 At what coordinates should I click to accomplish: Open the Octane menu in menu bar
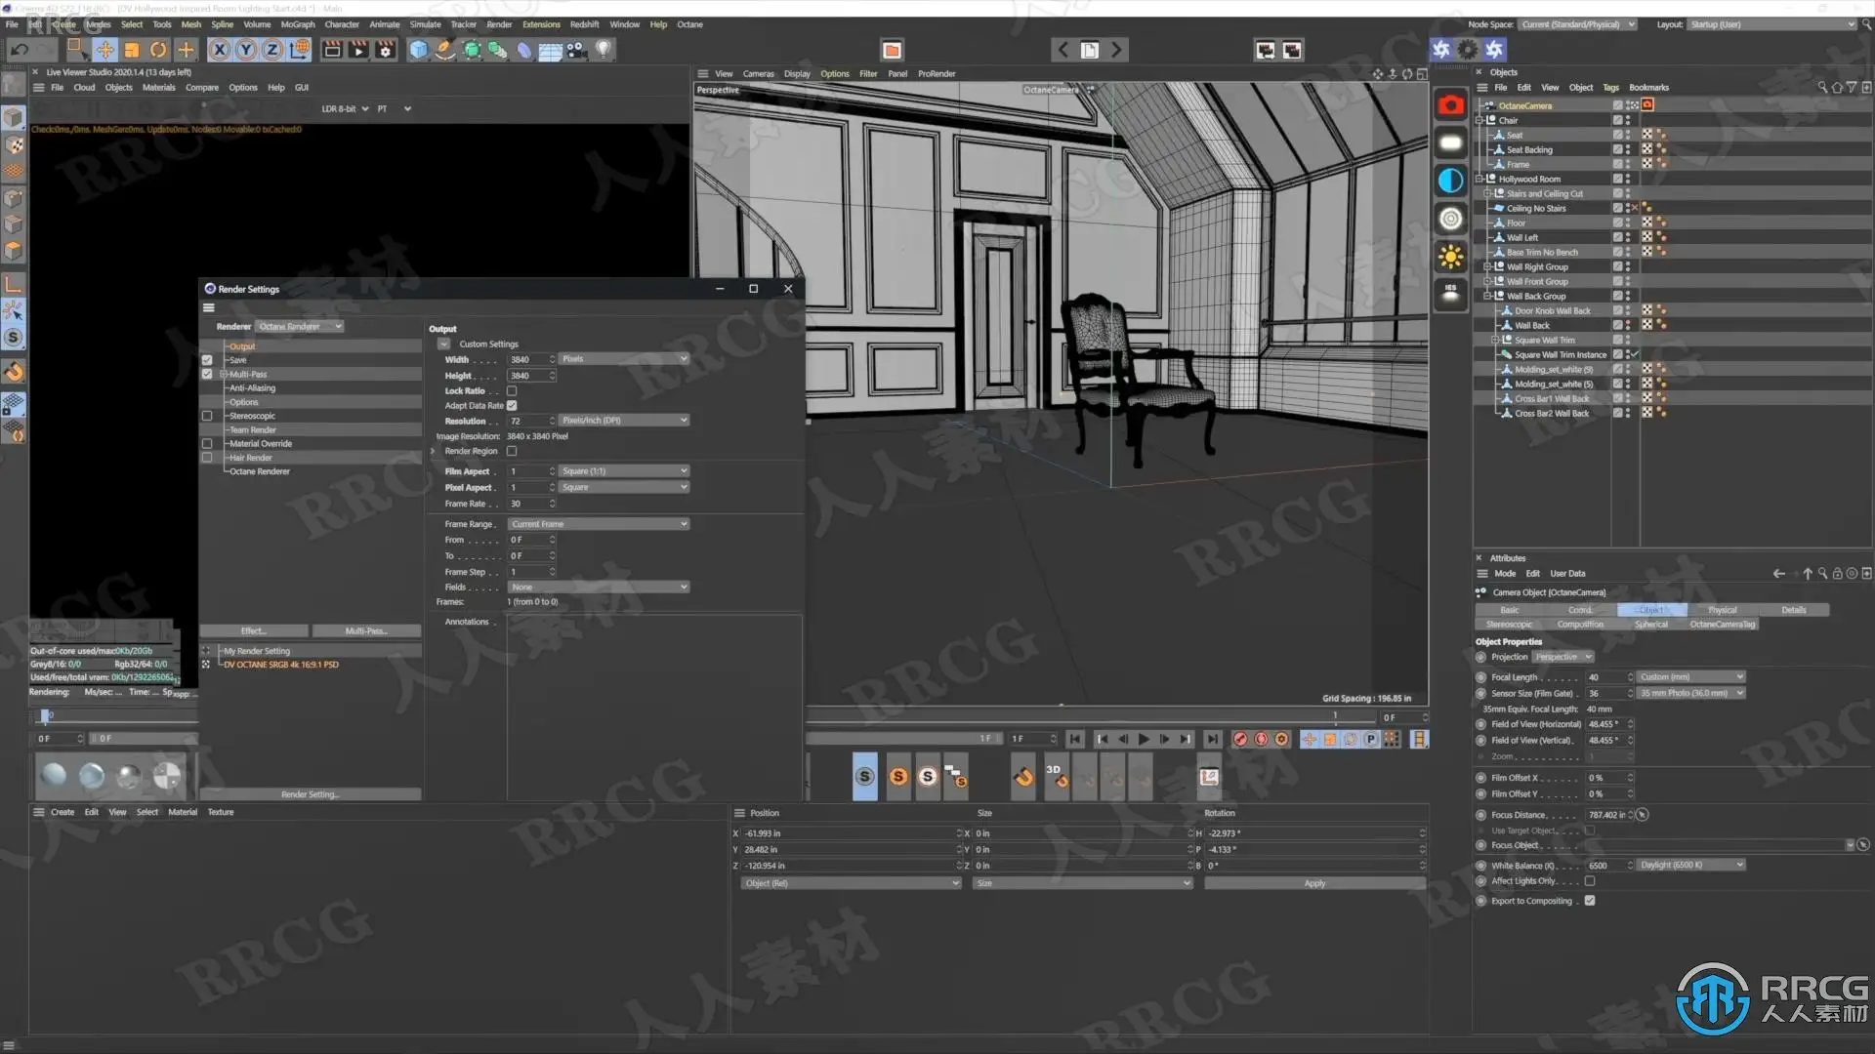click(x=689, y=24)
